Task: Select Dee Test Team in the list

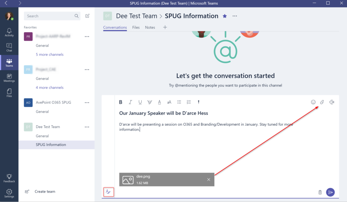Action: pyautogui.click(x=48, y=127)
